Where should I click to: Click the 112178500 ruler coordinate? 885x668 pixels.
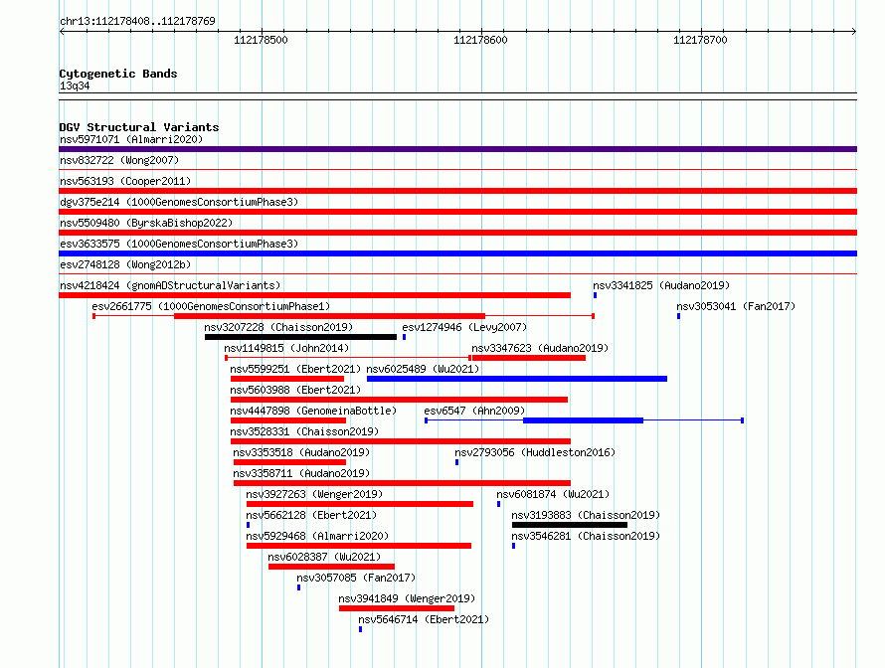(x=261, y=40)
